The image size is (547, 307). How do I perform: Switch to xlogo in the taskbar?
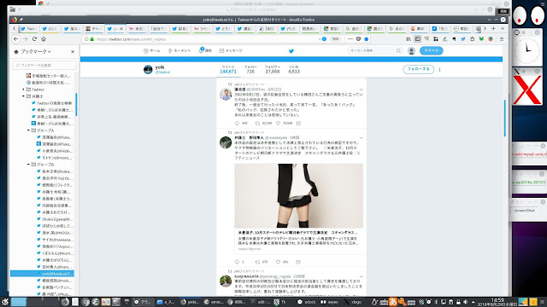click(353, 302)
